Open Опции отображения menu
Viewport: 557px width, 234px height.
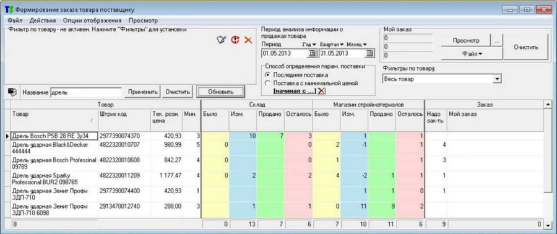pyautogui.click(x=92, y=20)
